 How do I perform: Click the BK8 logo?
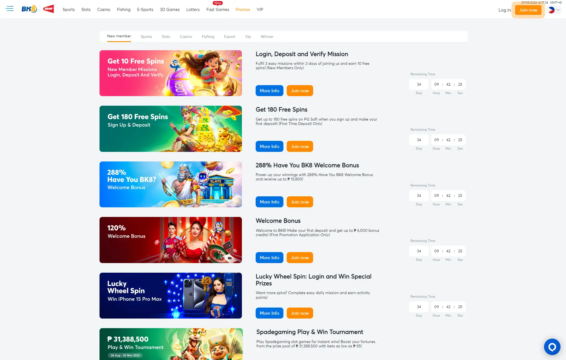pos(29,9)
